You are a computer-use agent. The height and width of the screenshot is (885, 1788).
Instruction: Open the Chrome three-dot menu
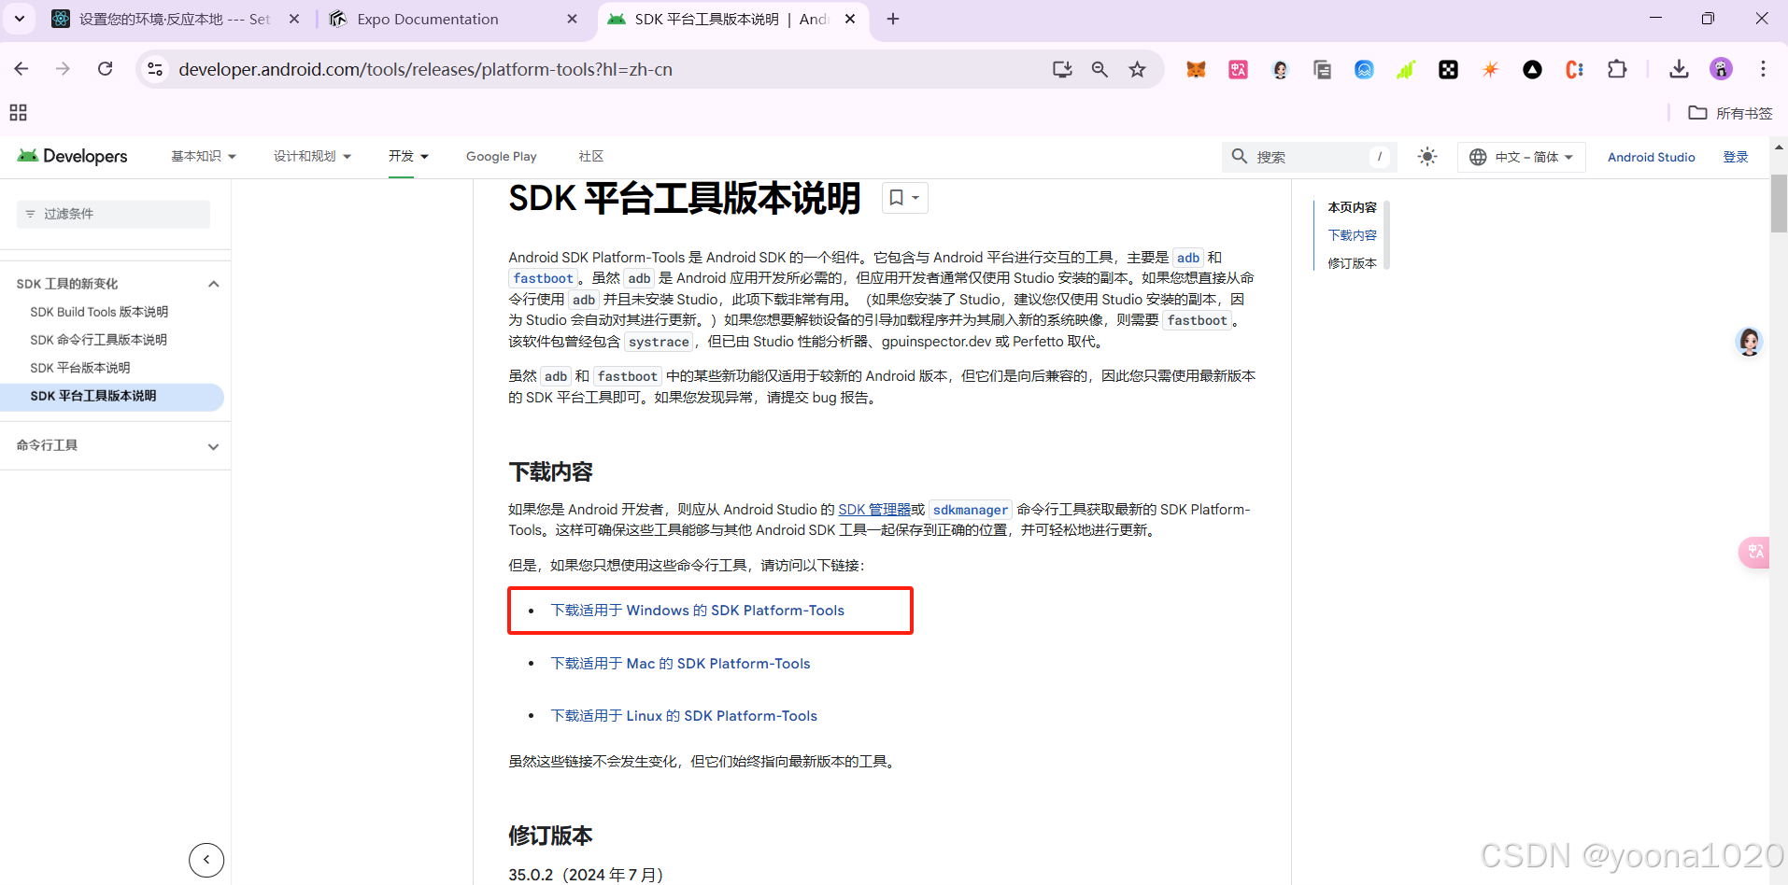(1763, 69)
